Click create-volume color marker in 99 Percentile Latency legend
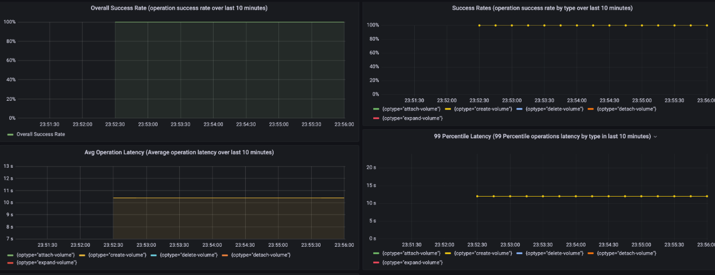715x275 pixels. click(447, 253)
